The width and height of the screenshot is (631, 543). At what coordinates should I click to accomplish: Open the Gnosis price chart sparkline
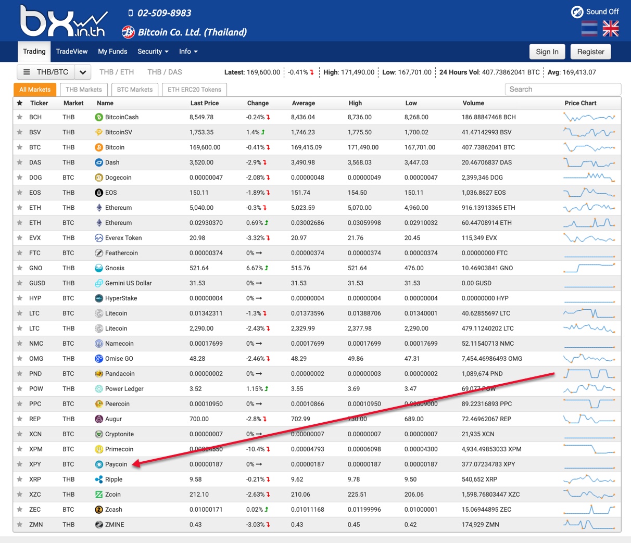click(x=589, y=268)
